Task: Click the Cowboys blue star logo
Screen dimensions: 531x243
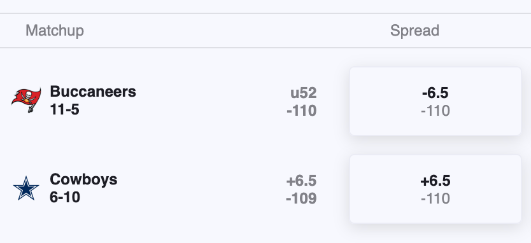Action: [x=26, y=188]
